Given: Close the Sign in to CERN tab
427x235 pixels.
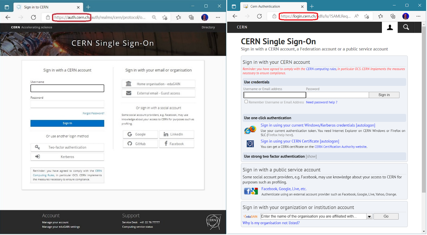Looking at the screenshot, I should pos(78,7).
